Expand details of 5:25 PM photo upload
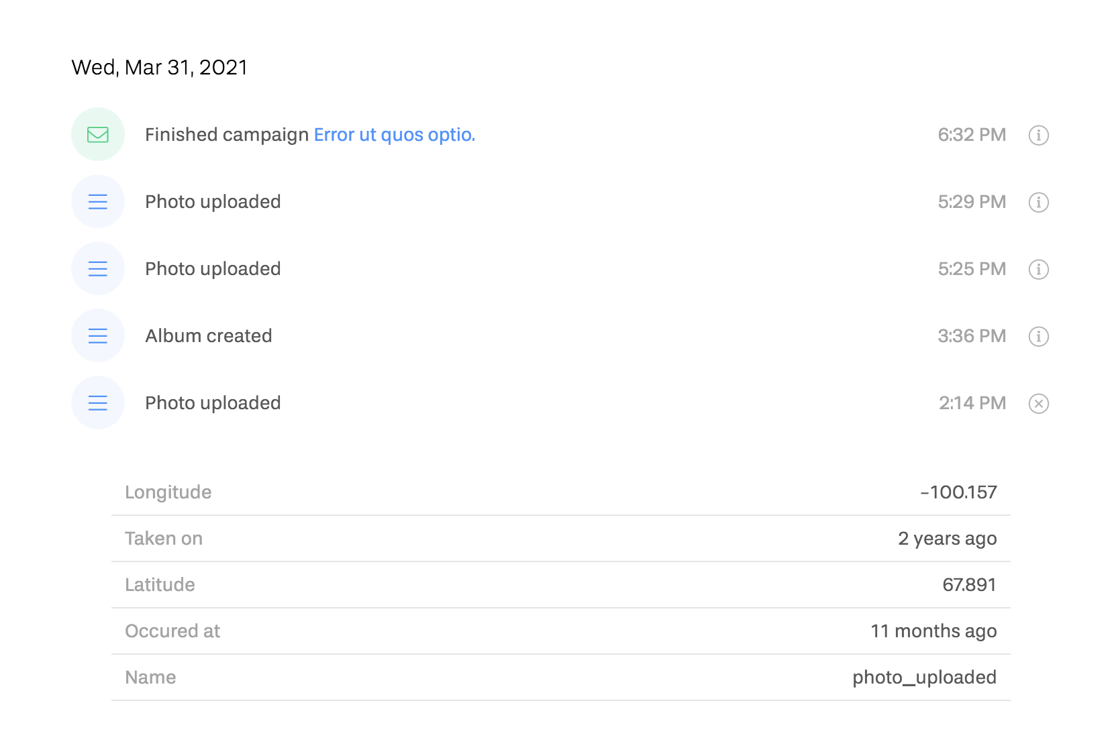Viewport: 1114px width, 754px height. click(x=1038, y=269)
